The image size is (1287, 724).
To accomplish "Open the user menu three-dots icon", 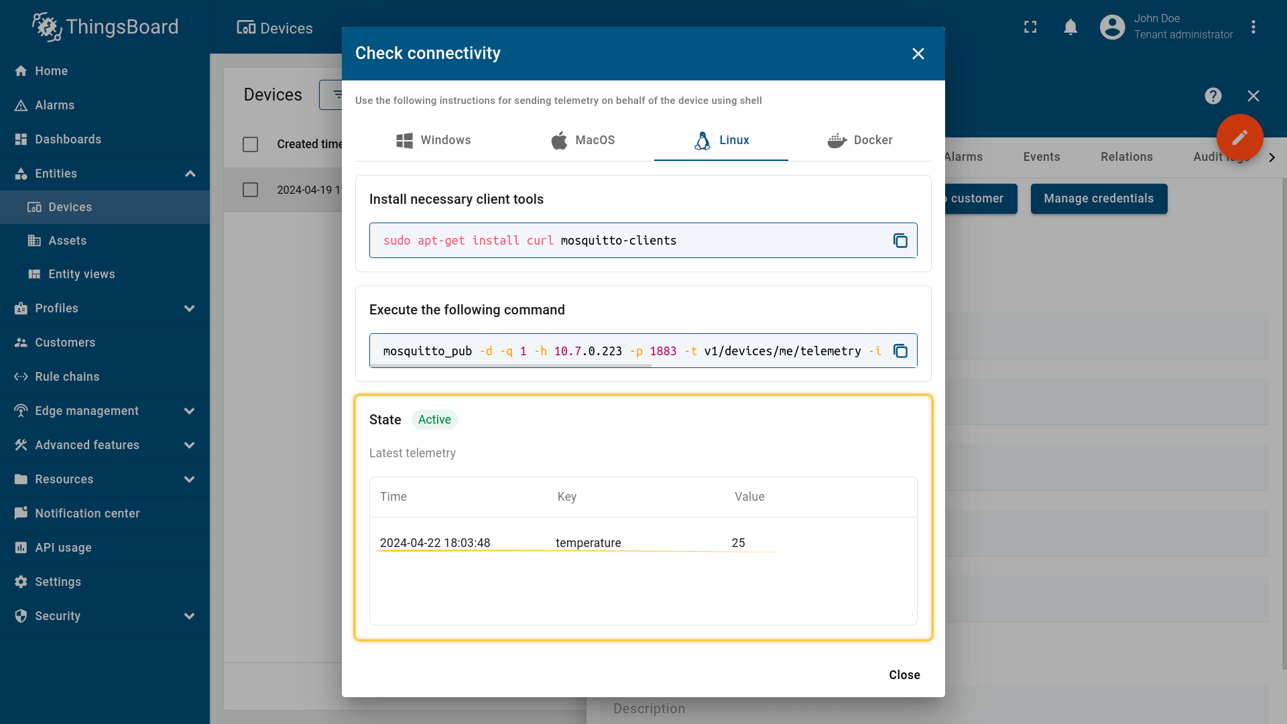I will 1253,27.
